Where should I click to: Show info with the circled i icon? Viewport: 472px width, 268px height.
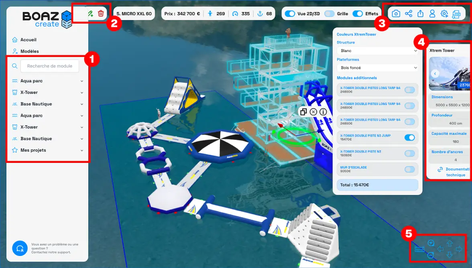pyautogui.click(x=323, y=112)
